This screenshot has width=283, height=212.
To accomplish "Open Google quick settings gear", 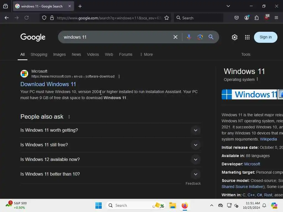I will click(234, 37).
